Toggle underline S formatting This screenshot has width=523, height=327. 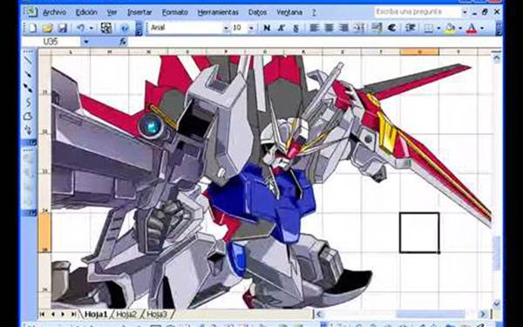(295, 28)
